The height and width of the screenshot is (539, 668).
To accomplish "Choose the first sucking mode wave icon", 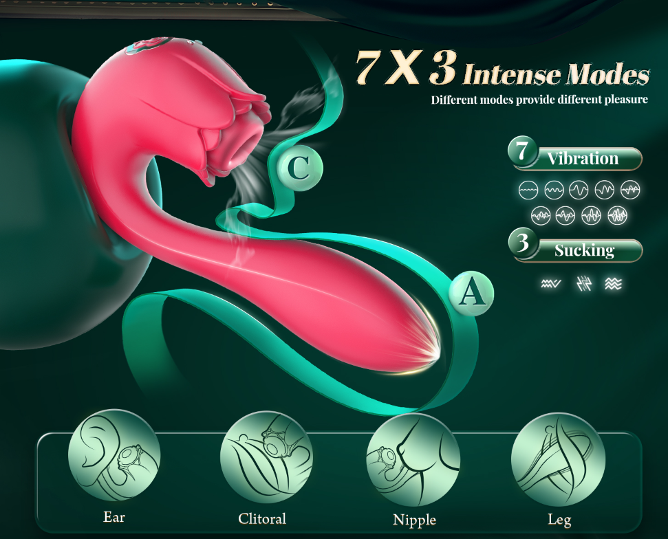I will pos(551,283).
